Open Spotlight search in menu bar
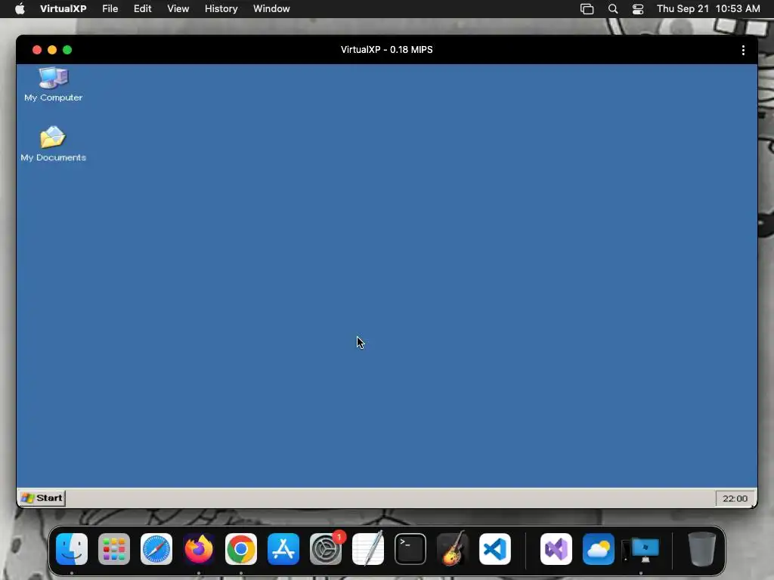774x580 pixels. [x=612, y=8]
